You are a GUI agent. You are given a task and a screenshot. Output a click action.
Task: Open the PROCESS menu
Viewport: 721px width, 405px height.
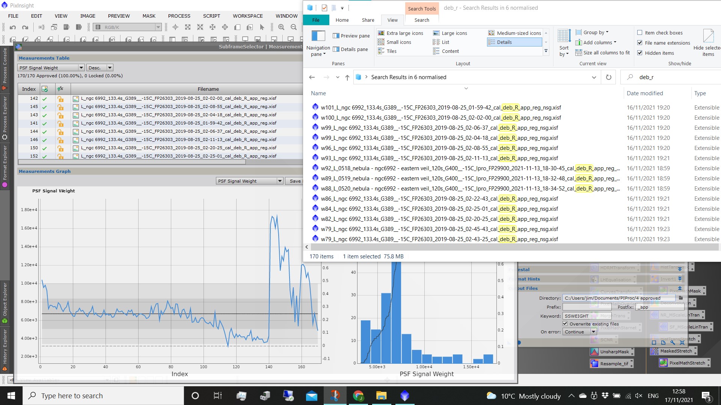(179, 16)
